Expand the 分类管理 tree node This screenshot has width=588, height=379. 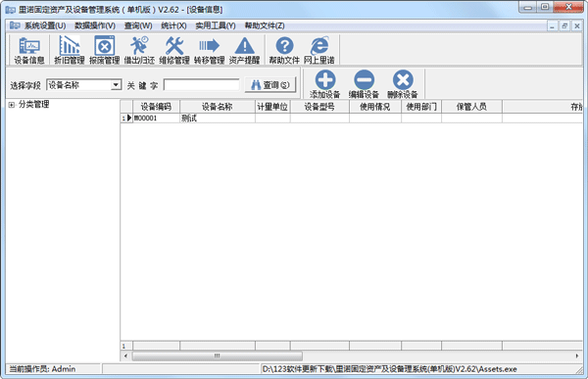click(x=12, y=105)
